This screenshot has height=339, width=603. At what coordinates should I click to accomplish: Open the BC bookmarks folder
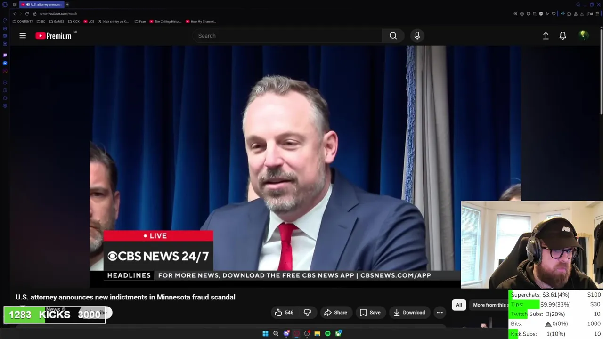click(x=41, y=21)
